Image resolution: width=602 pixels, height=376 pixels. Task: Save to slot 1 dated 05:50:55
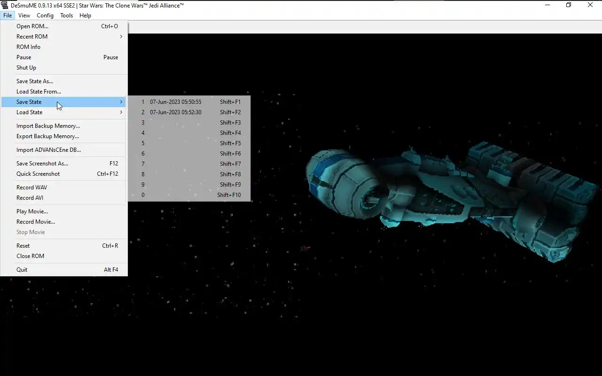coord(189,102)
